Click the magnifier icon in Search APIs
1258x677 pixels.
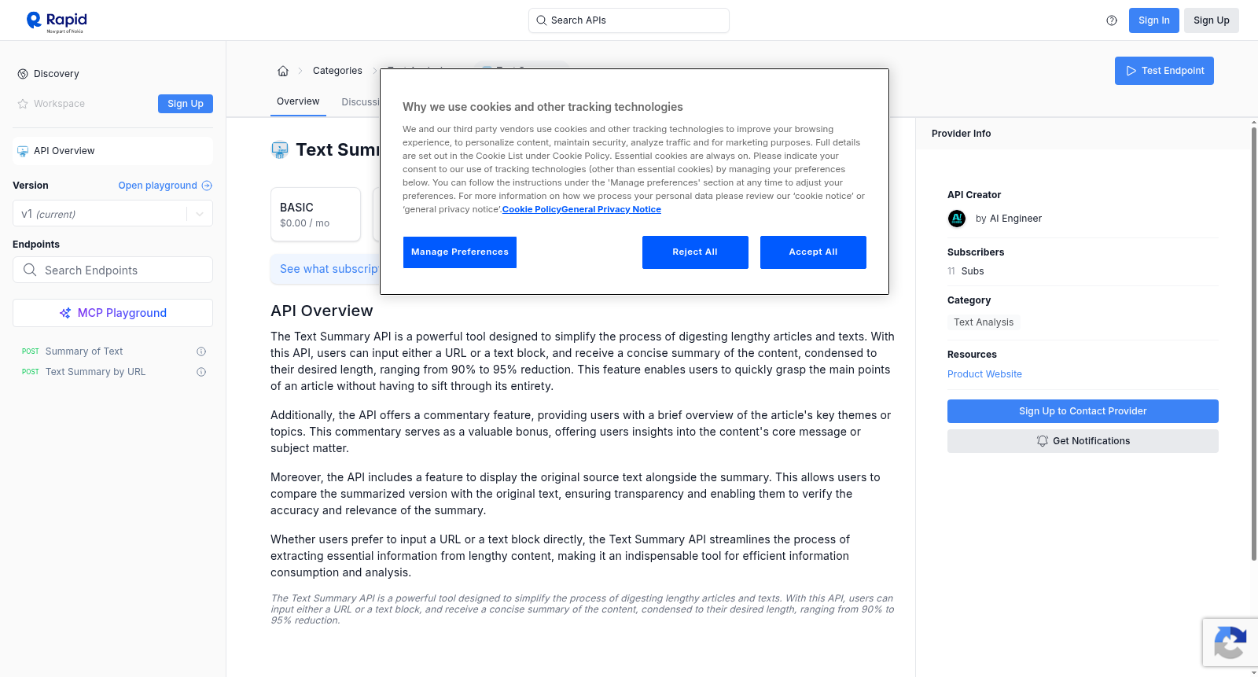541,20
